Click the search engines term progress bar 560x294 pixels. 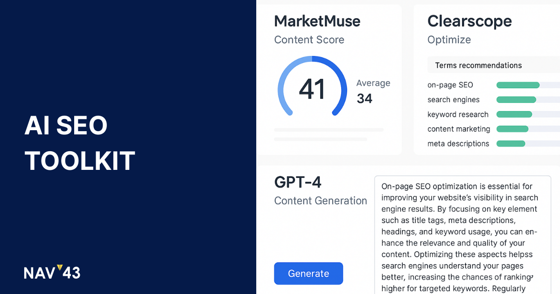528,100
